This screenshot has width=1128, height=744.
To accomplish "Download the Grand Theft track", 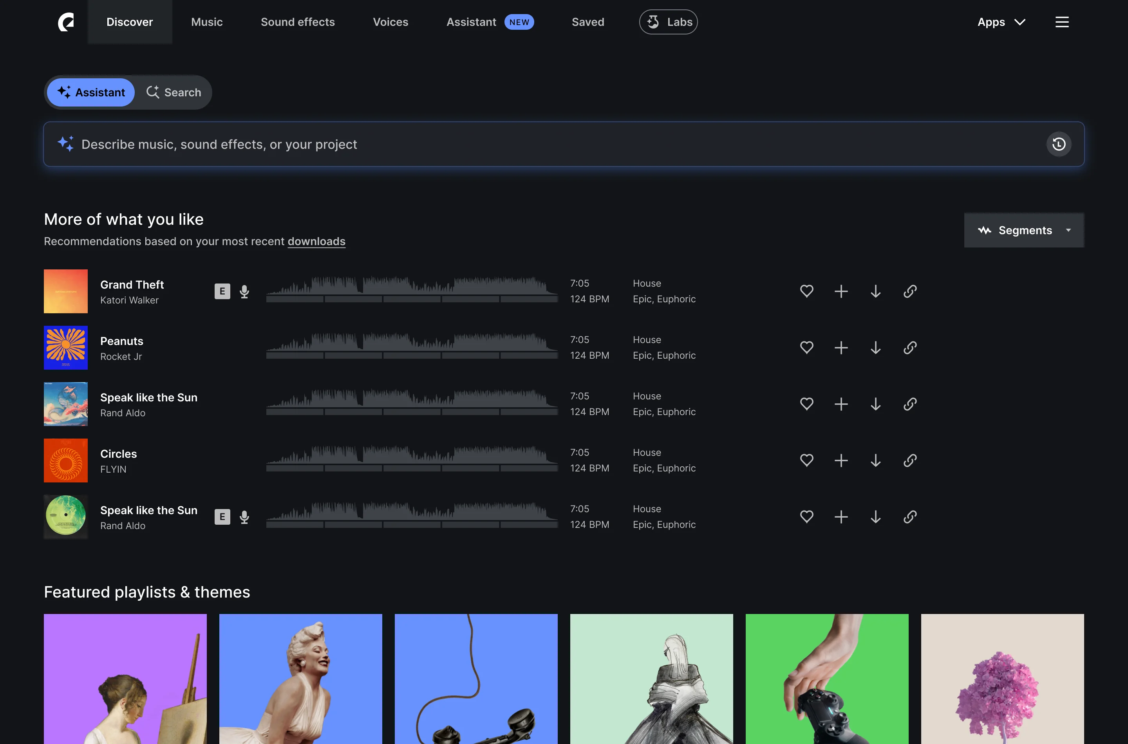I will [875, 291].
